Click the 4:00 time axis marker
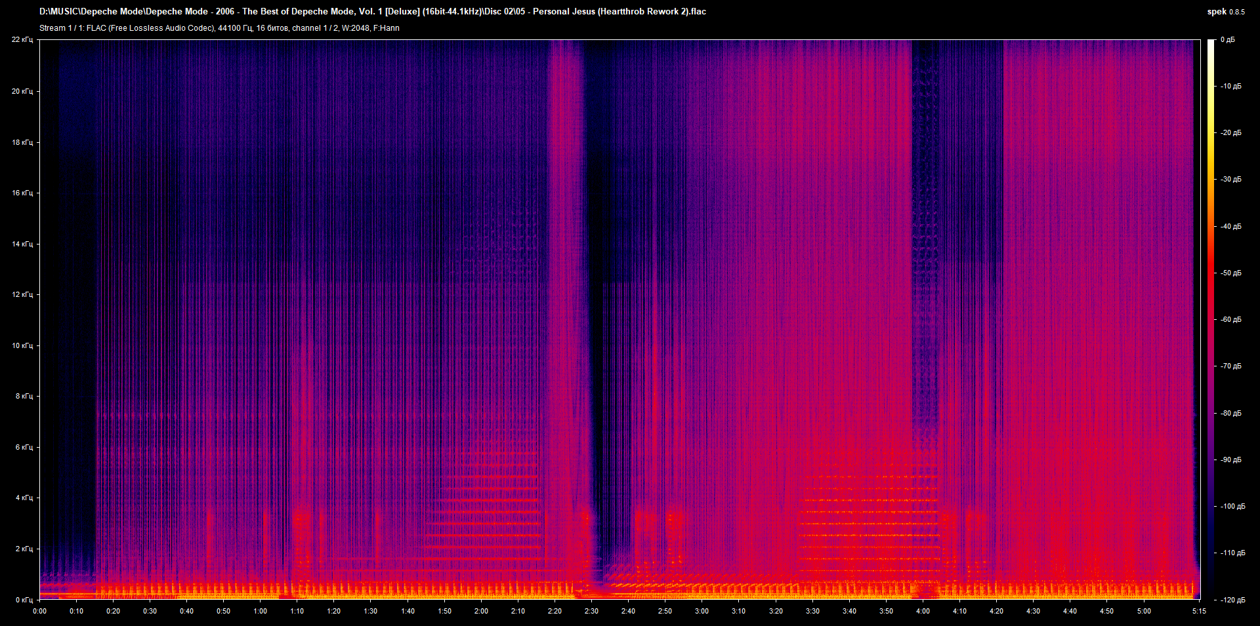Viewport: 1260px width, 626px height. pos(923,611)
